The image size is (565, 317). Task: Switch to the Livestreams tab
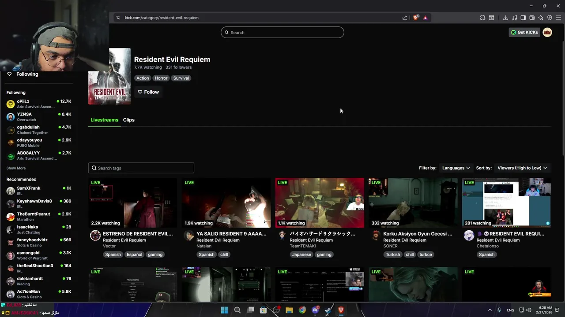pos(105,120)
